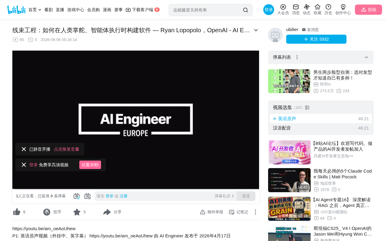
Task: Click the pink 投稿 upload button
Action: [x=369, y=10]
